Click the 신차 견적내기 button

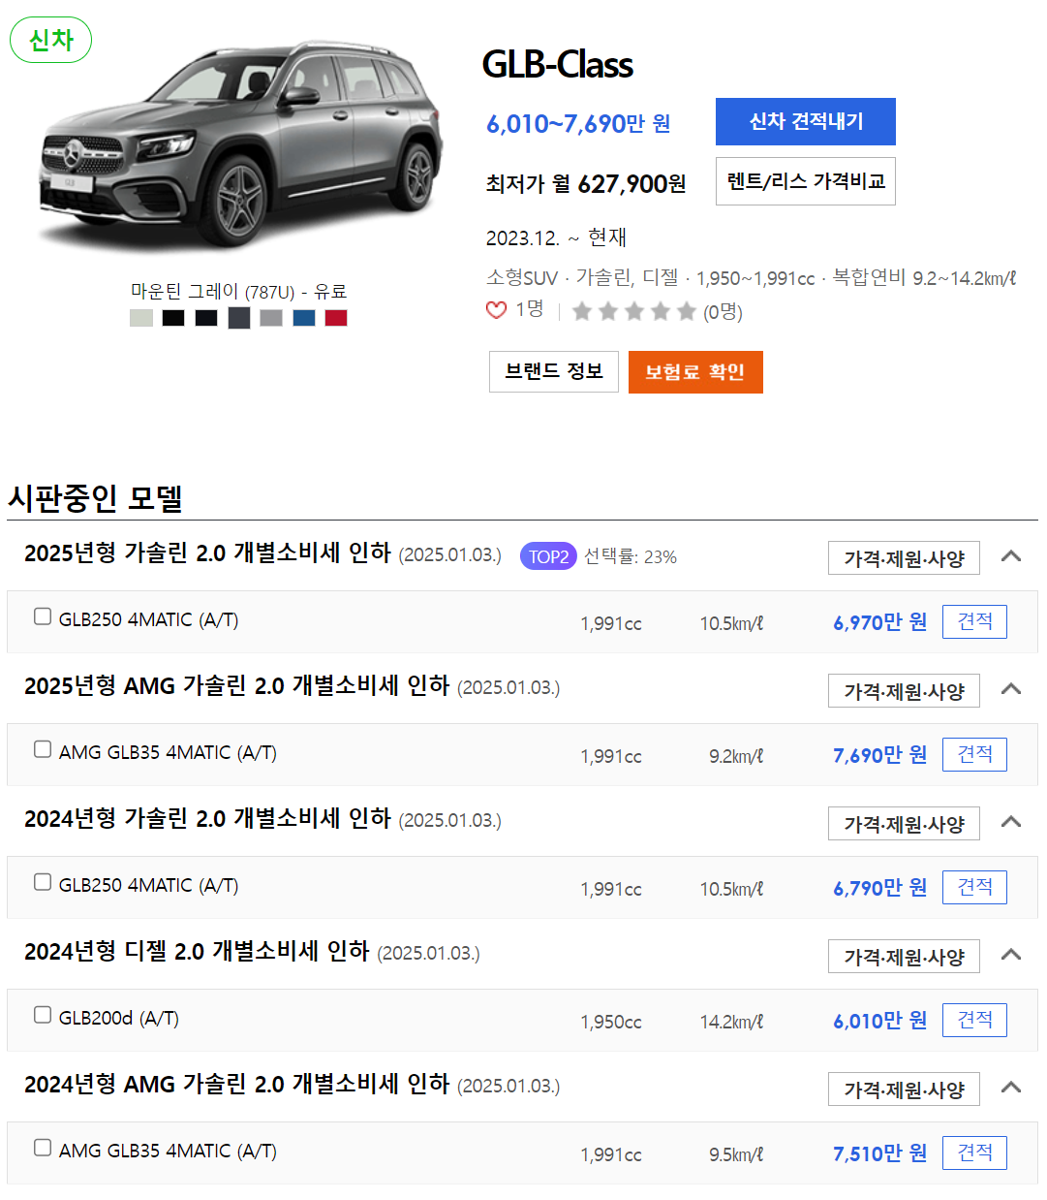[x=806, y=121]
